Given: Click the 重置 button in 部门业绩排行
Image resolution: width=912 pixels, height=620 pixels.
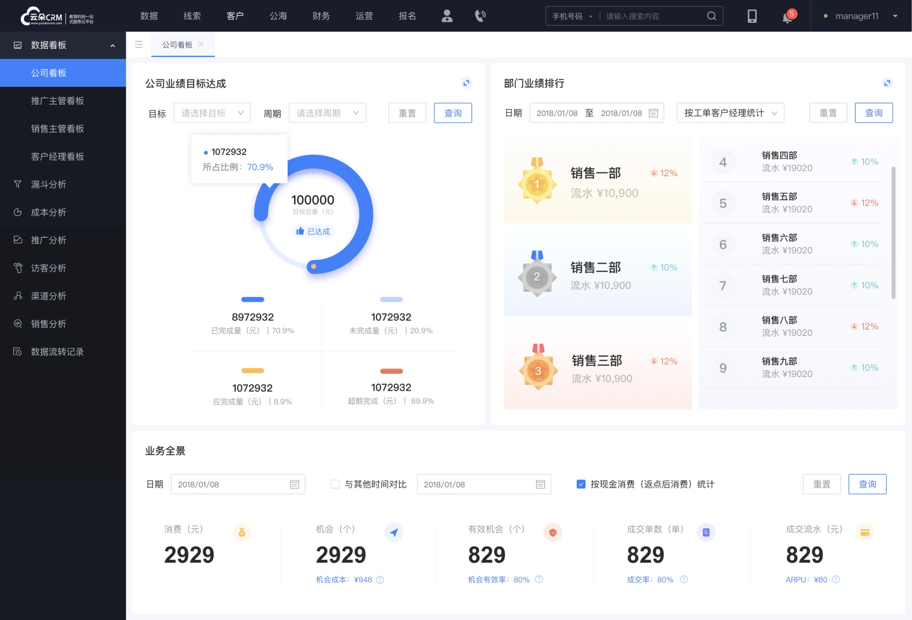Looking at the screenshot, I should point(827,113).
